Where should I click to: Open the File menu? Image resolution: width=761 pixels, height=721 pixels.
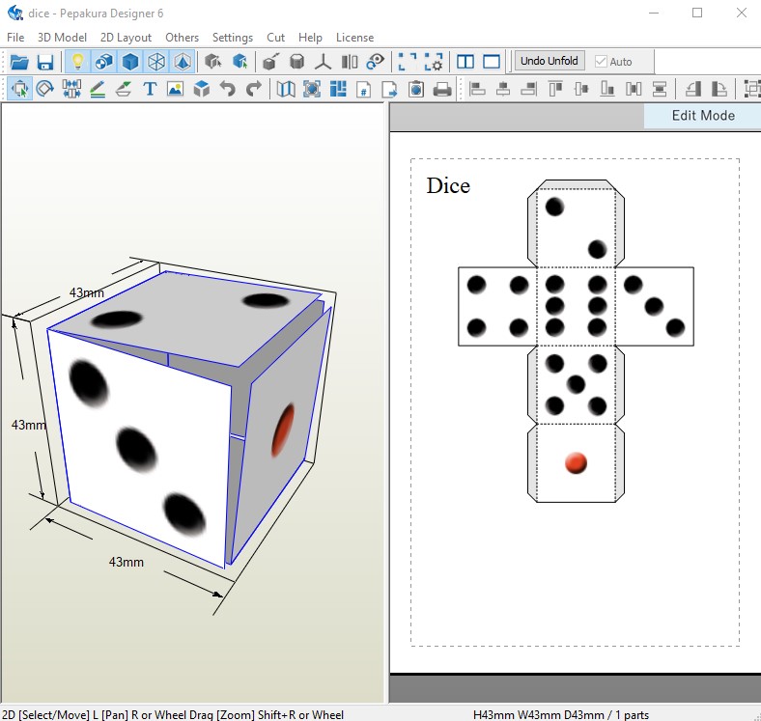pos(15,38)
